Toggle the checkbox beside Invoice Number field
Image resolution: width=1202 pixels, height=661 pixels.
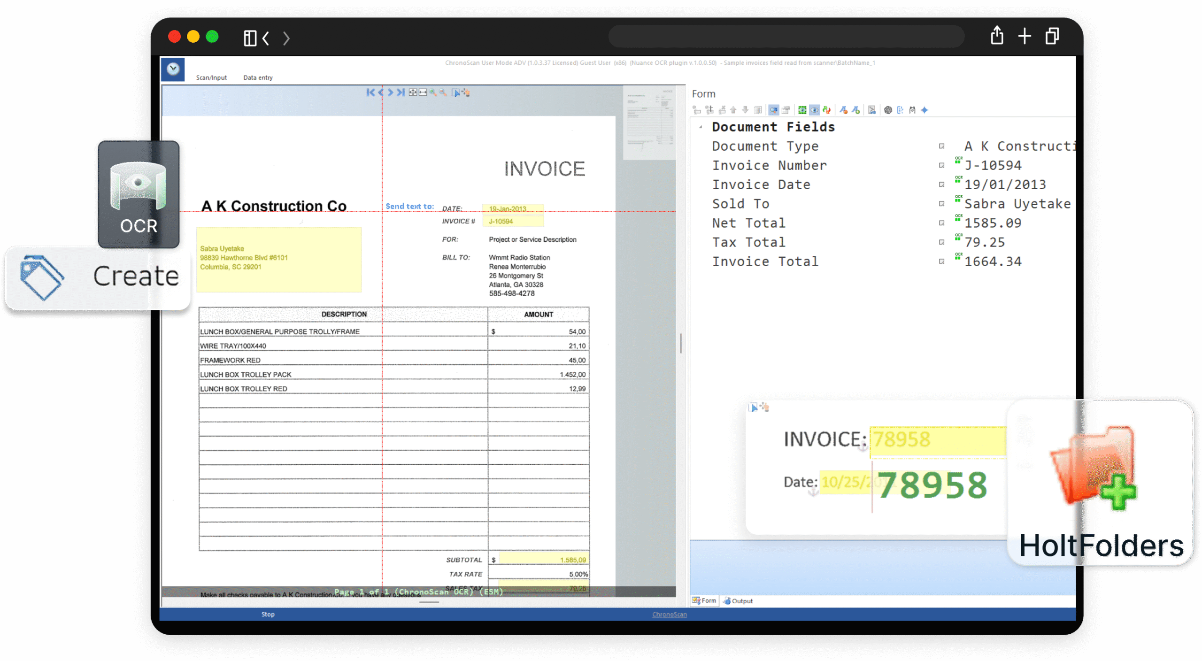tap(941, 165)
